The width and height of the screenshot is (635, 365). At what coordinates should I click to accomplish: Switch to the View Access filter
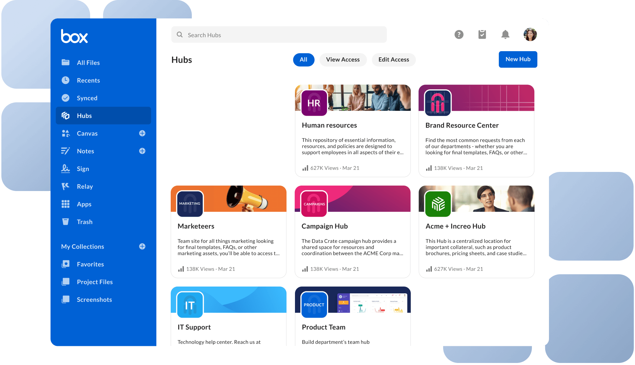pyautogui.click(x=343, y=60)
